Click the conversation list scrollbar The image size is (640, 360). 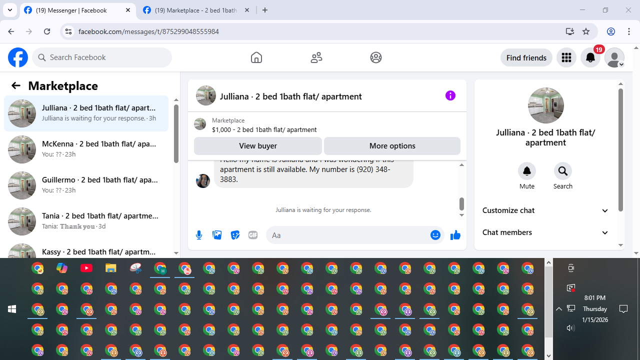point(176,133)
